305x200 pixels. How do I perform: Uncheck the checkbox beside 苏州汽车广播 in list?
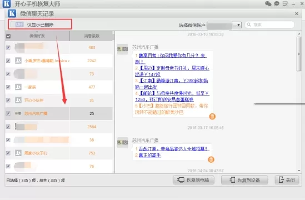coord(8,113)
